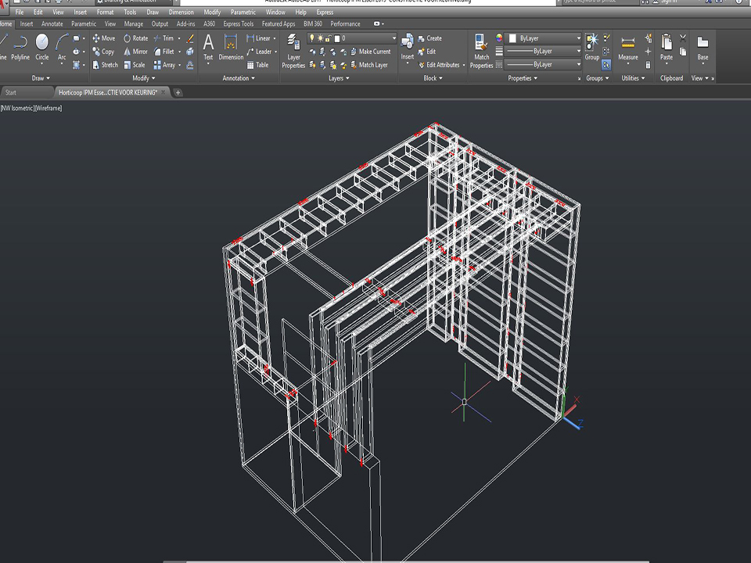
Task: Expand the Modify panel flyout
Action: [144, 78]
